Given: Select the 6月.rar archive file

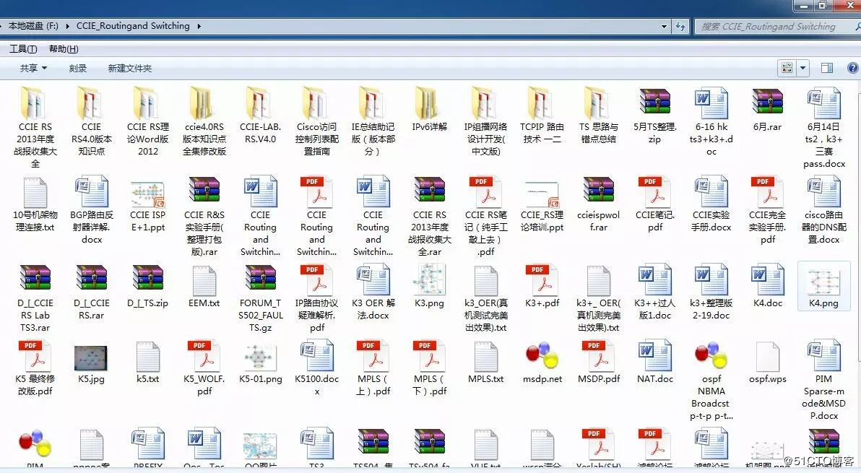Looking at the screenshot, I should [x=767, y=109].
